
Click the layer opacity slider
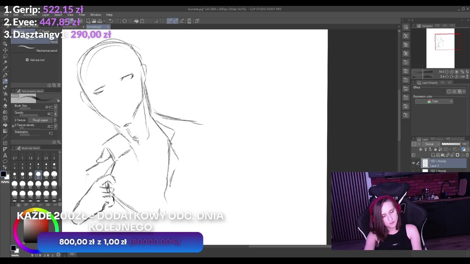coord(451,144)
